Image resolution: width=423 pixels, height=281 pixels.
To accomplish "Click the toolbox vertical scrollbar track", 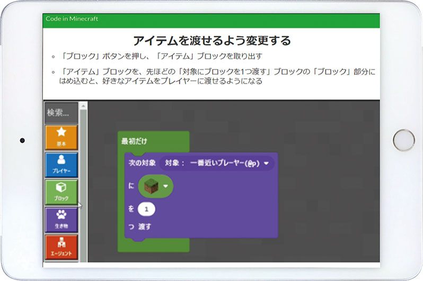I will coord(83,186).
